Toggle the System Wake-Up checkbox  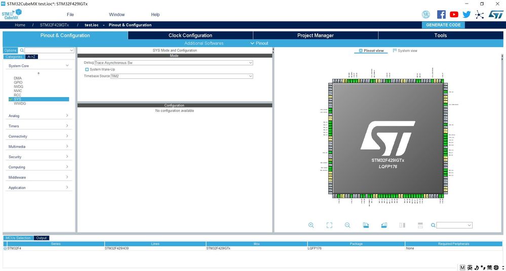(87, 69)
